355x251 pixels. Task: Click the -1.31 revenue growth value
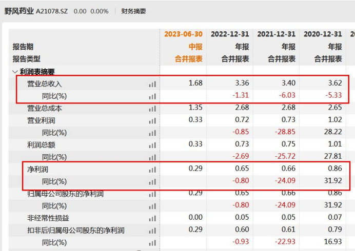coord(241,95)
